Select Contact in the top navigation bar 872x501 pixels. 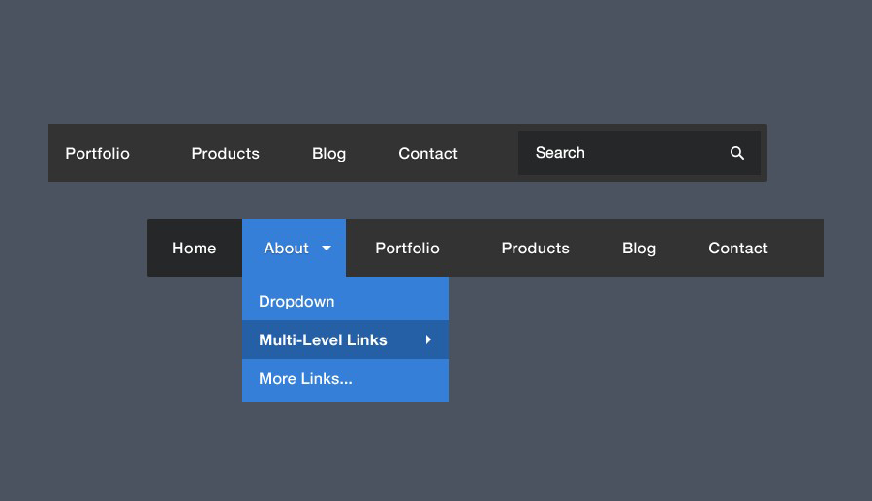[x=427, y=154]
